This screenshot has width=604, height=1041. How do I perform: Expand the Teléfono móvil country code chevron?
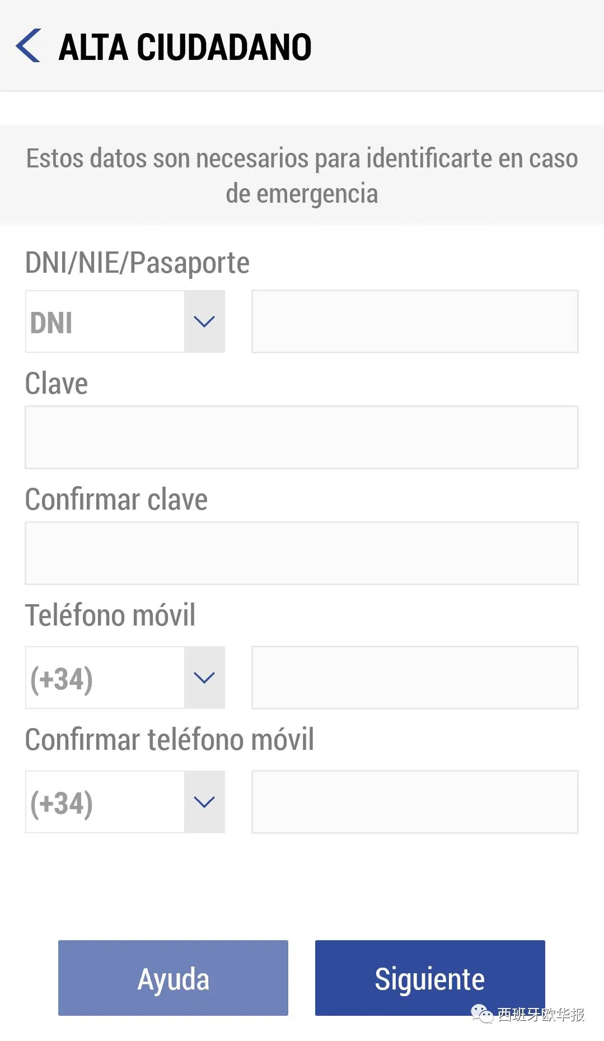(x=204, y=678)
